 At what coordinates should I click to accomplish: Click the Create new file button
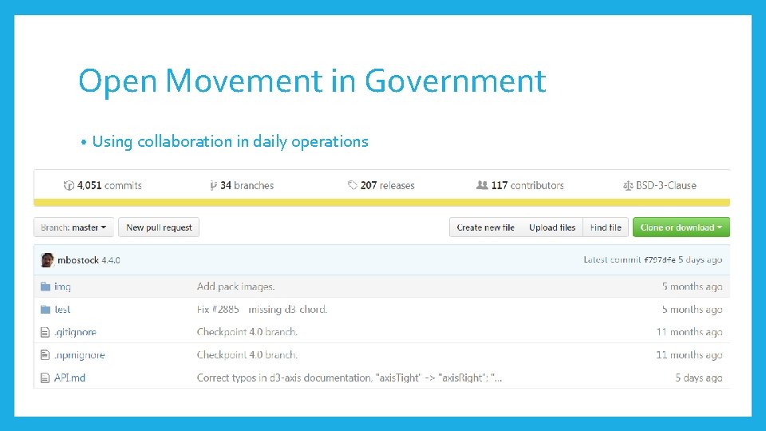tap(486, 227)
